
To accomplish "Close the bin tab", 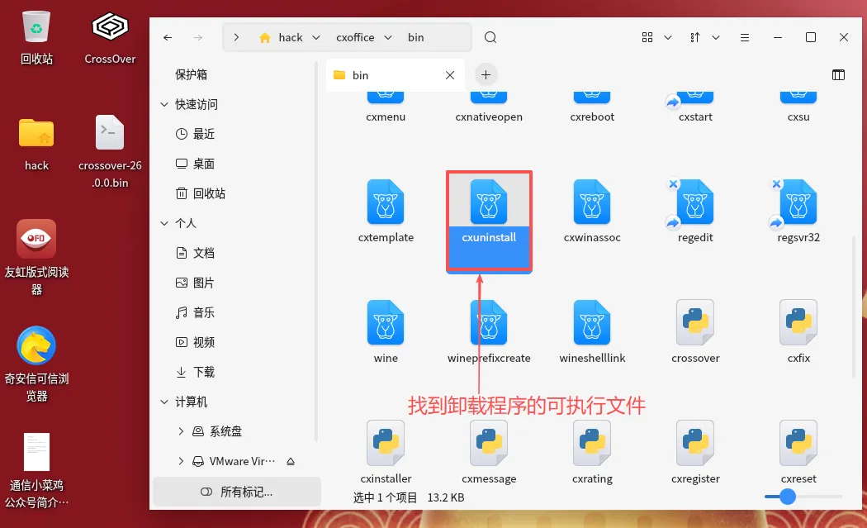I will pyautogui.click(x=449, y=74).
